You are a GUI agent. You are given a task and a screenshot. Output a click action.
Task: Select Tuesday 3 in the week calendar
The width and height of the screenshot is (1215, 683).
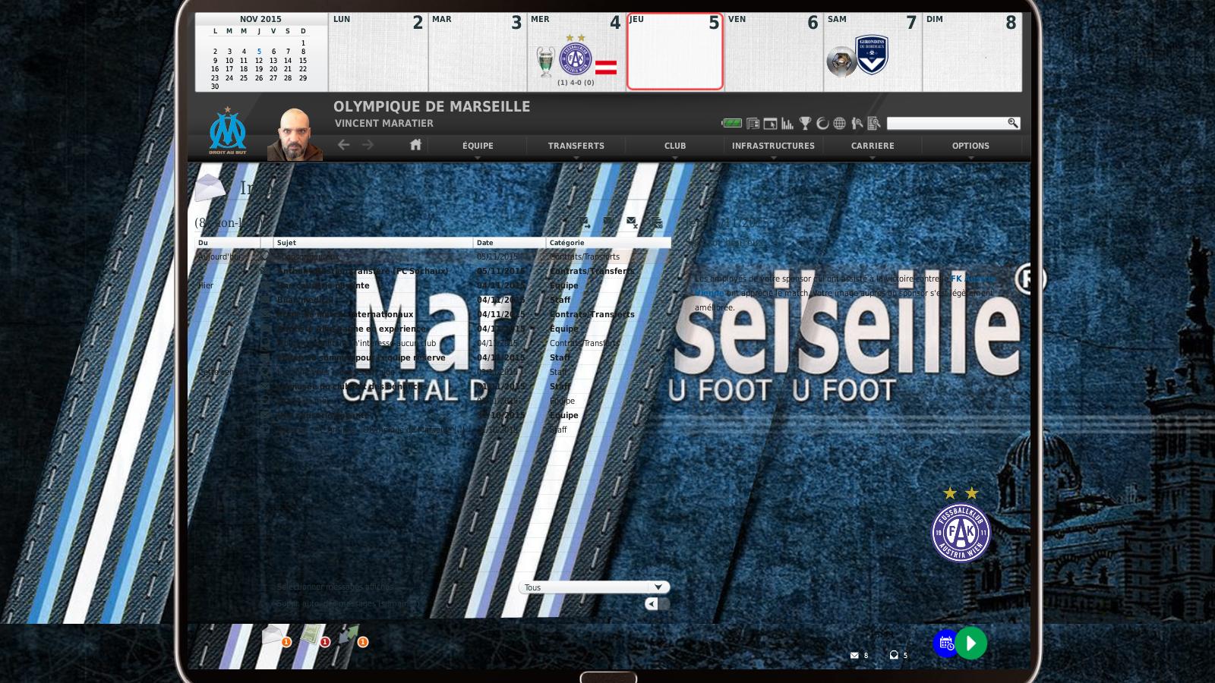(477, 52)
